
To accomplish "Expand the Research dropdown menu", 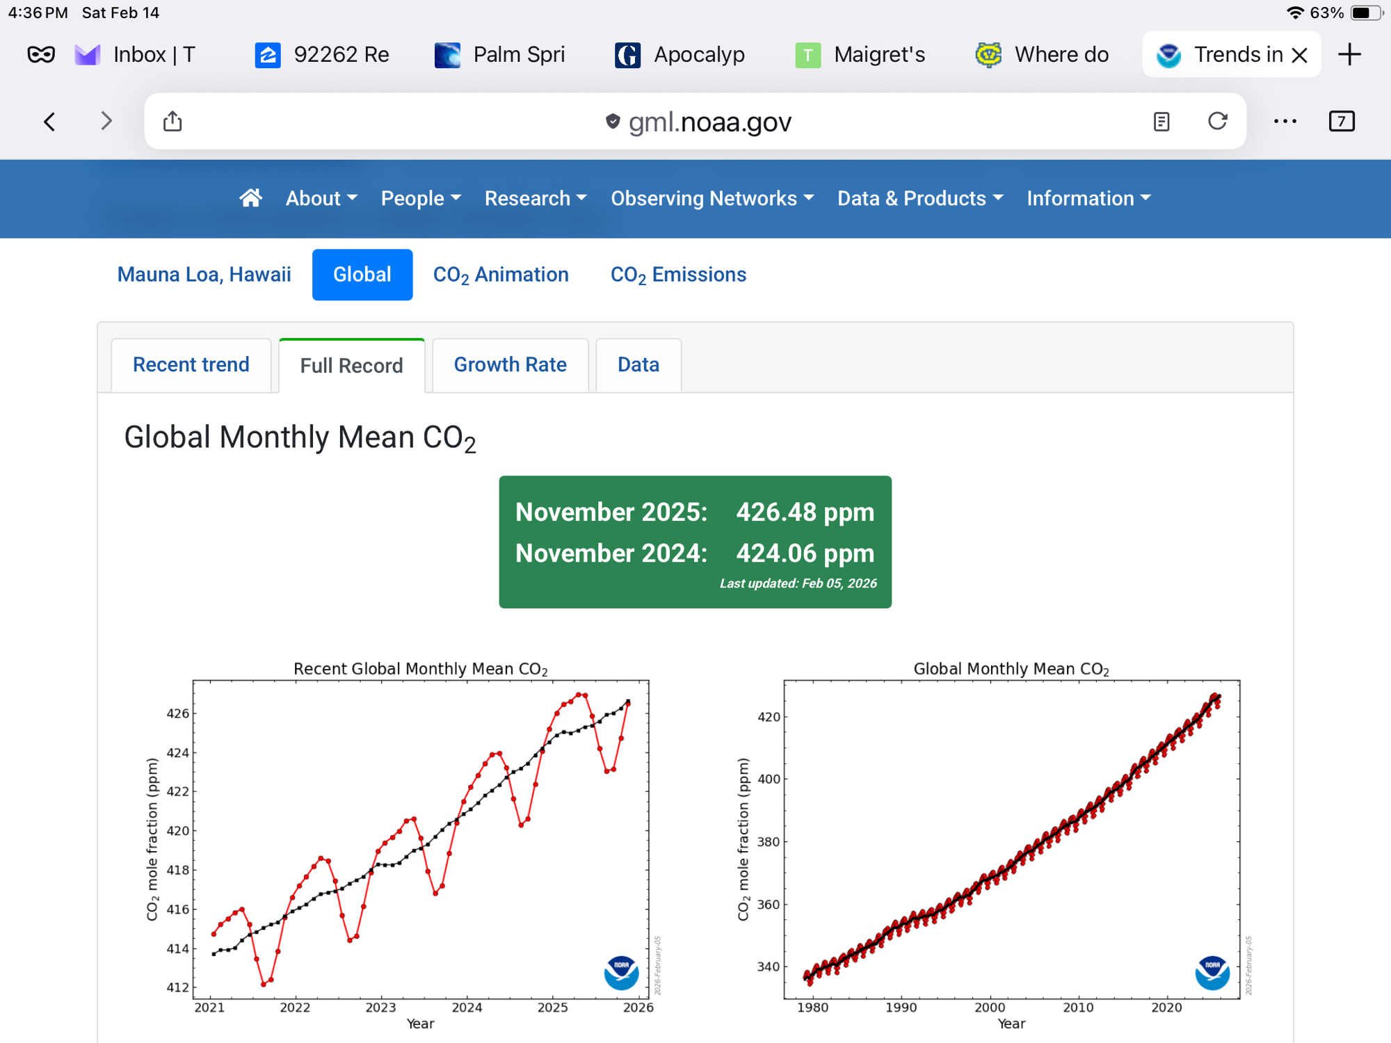I will click(x=536, y=198).
